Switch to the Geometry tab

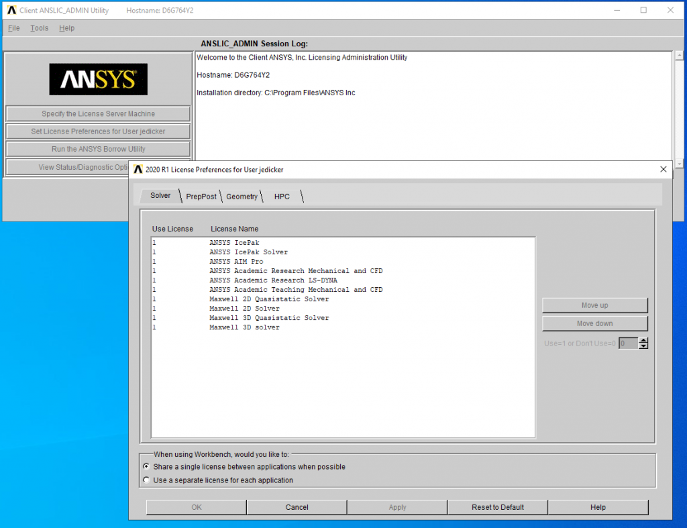[242, 197]
